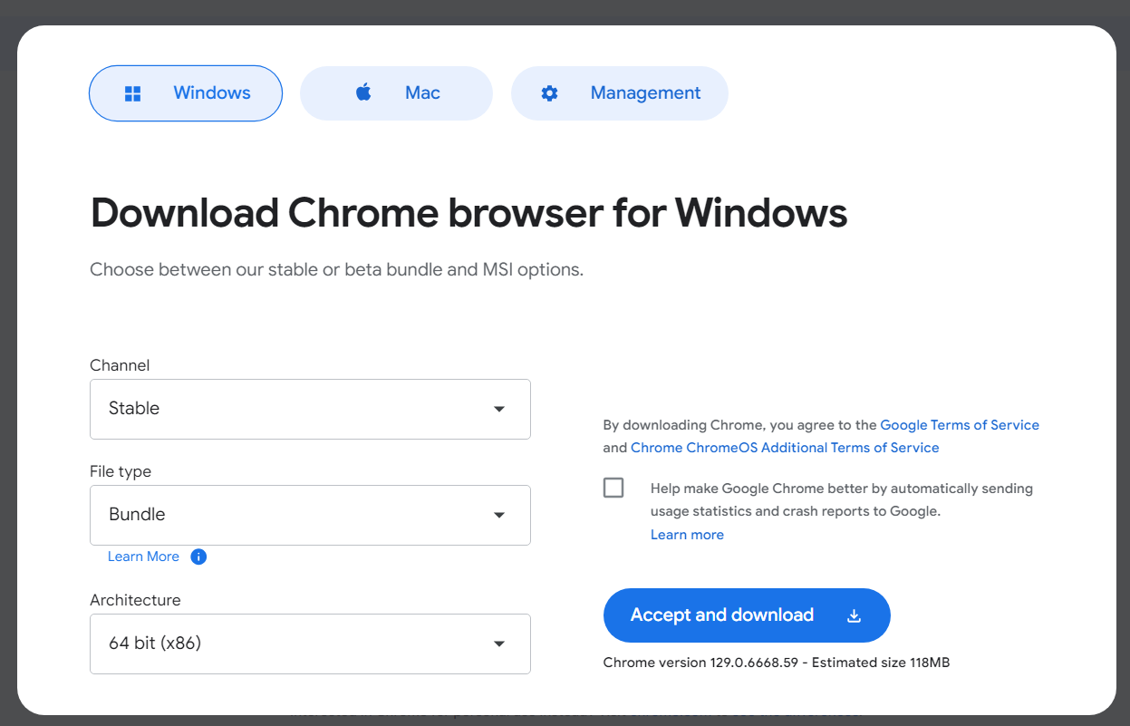Viewport: 1130px width, 726px height.
Task: Open the Google Terms of Service link
Action: (x=960, y=424)
